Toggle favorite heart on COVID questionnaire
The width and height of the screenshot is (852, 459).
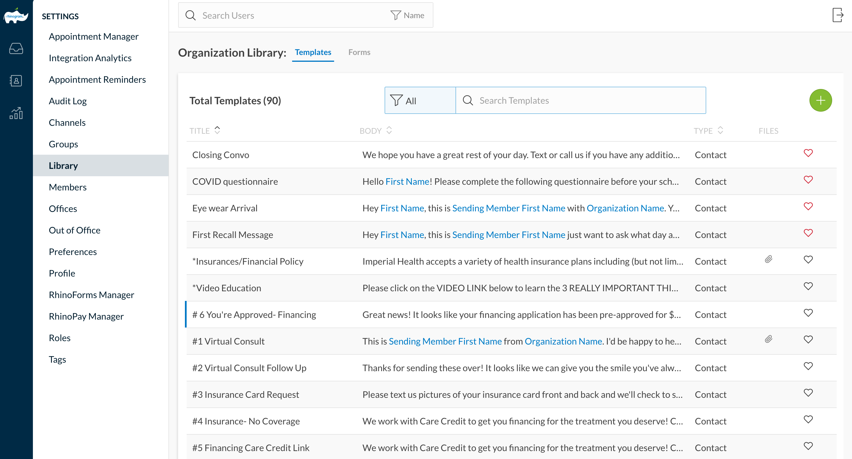click(808, 180)
